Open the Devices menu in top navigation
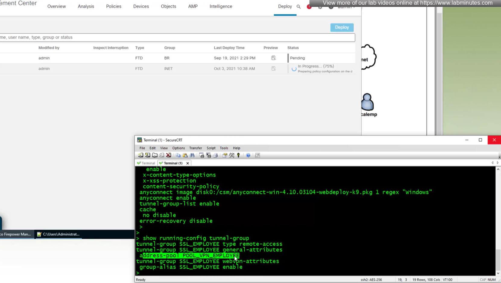This screenshot has width=501, height=283. coord(141,6)
